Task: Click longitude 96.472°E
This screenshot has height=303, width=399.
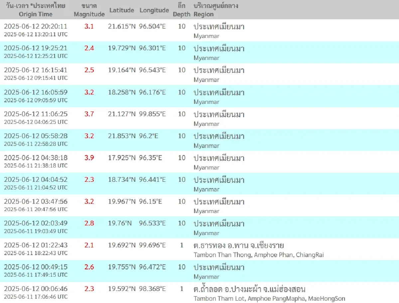Action: (x=152, y=267)
